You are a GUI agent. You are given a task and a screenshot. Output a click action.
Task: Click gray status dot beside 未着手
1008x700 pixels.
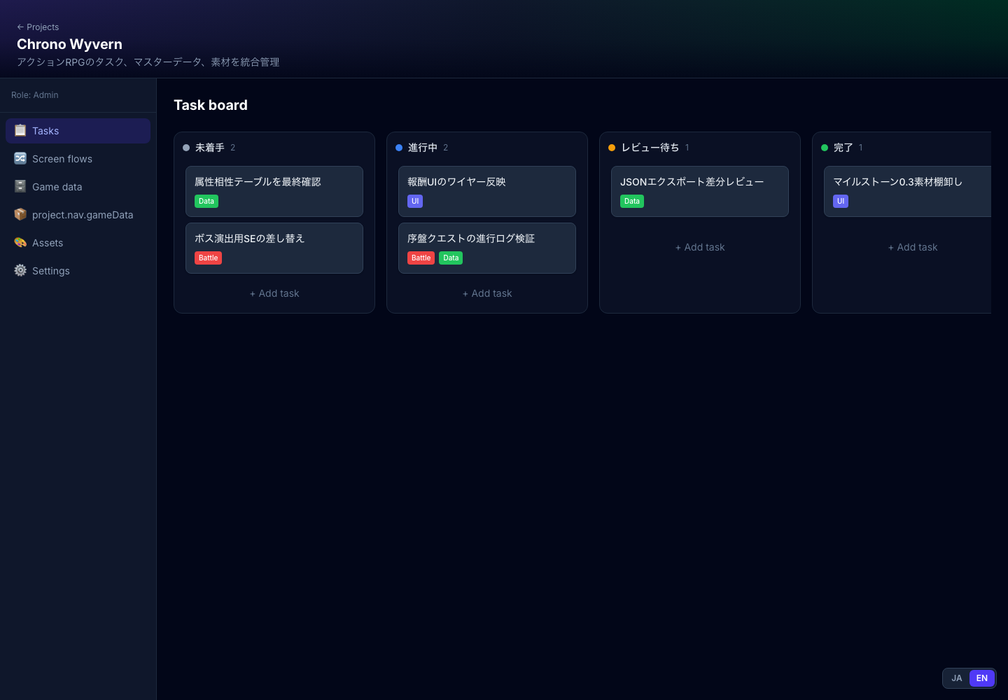click(x=186, y=148)
